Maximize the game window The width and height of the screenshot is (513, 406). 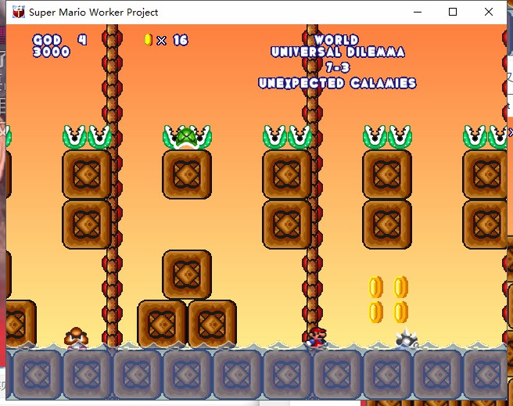[x=453, y=12]
